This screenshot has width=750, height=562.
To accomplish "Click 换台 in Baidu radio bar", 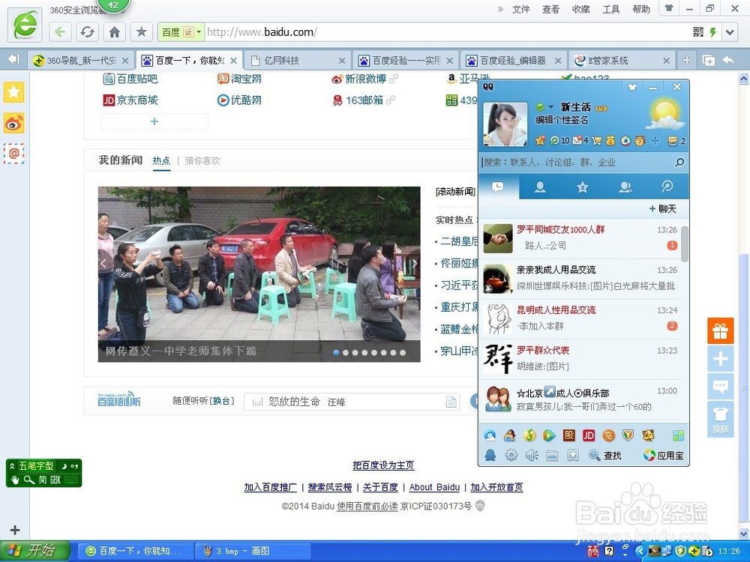I will click(222, 401).
